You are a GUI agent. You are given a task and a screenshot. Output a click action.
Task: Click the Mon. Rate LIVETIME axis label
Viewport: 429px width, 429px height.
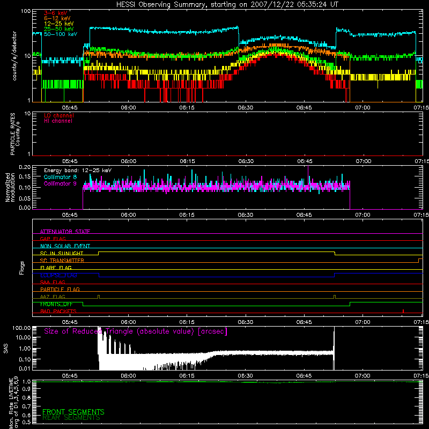(14, 402)
